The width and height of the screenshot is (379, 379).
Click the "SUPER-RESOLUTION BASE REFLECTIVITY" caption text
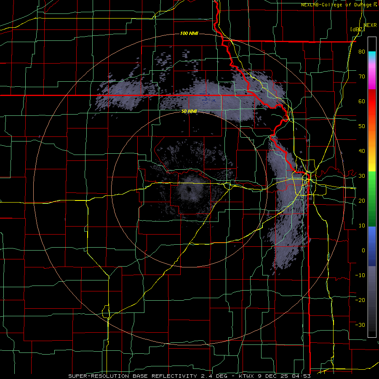coord(133,376)
